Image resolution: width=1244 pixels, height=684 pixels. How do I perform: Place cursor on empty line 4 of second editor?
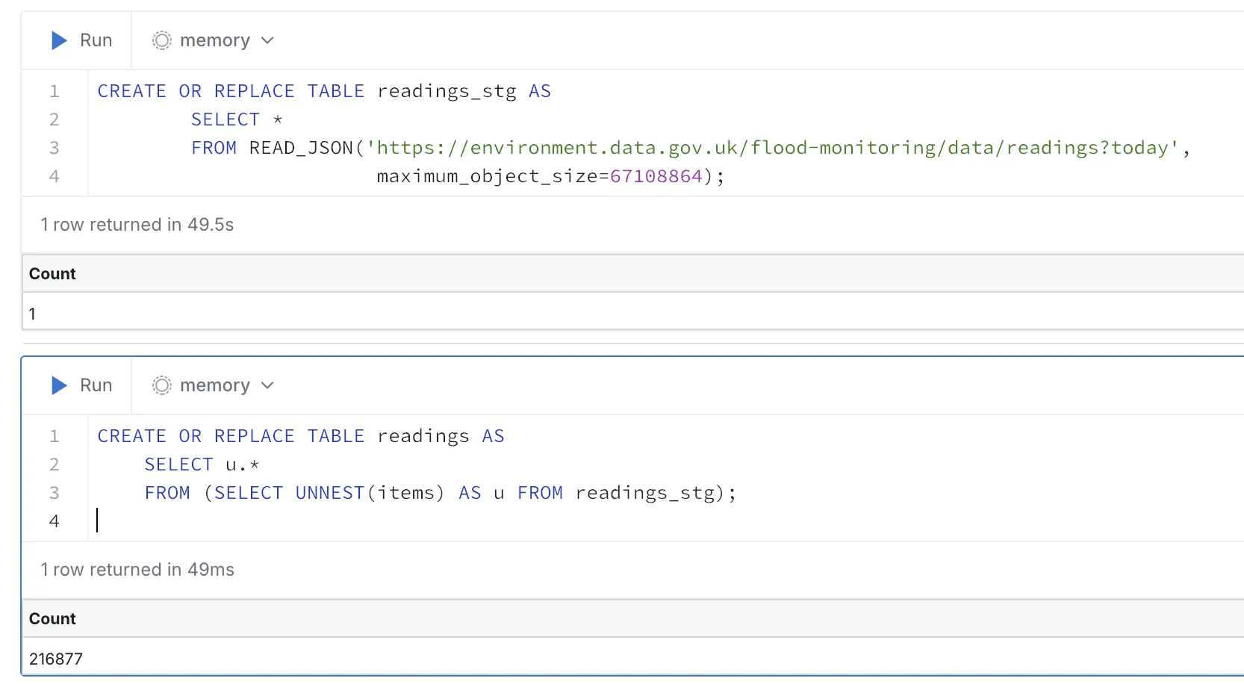click(299, 521)
